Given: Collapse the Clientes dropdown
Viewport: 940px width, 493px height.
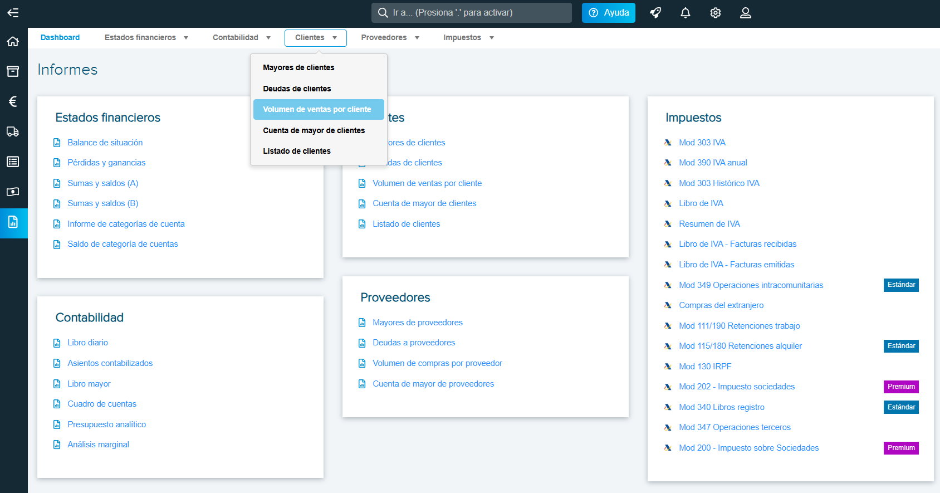Looking at the screenshot, I should (316, 38).
